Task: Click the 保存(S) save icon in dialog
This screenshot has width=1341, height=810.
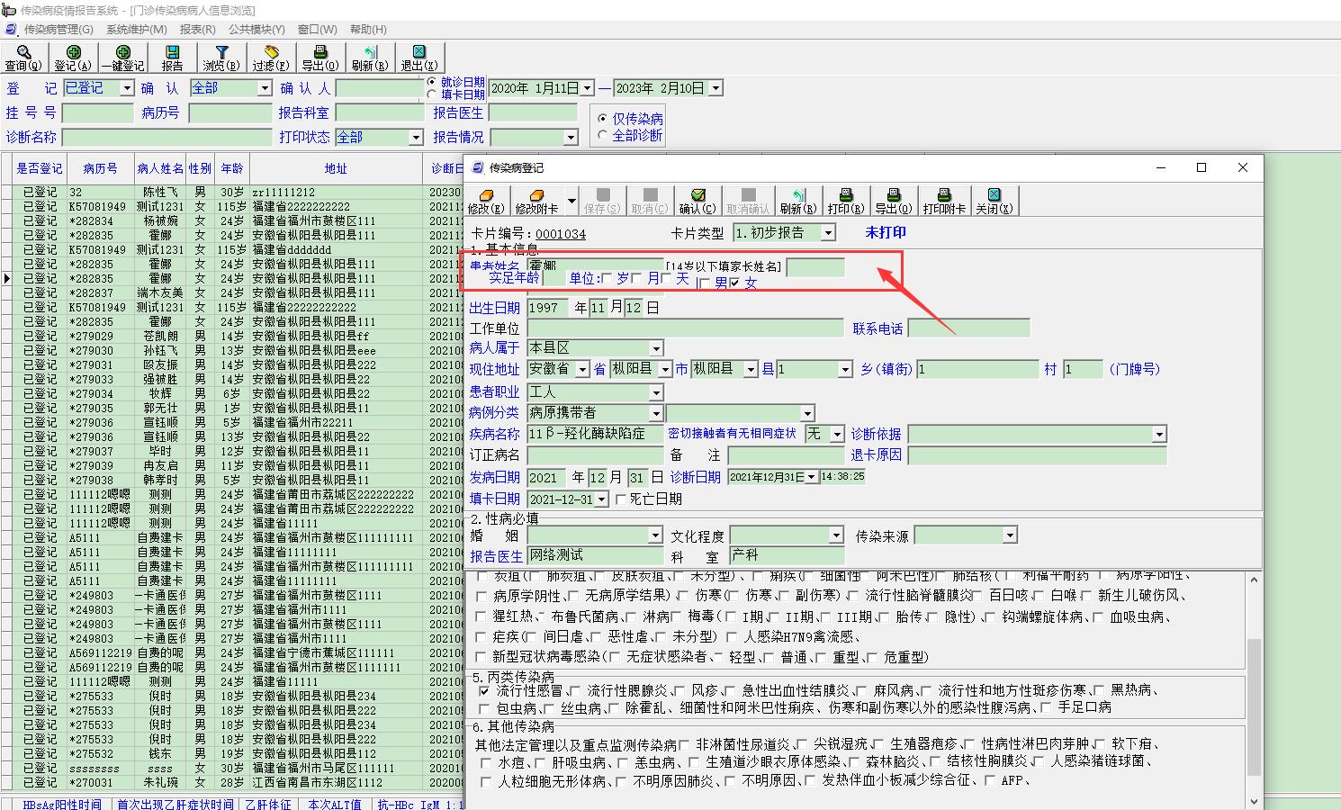Action: click(603, 195)
